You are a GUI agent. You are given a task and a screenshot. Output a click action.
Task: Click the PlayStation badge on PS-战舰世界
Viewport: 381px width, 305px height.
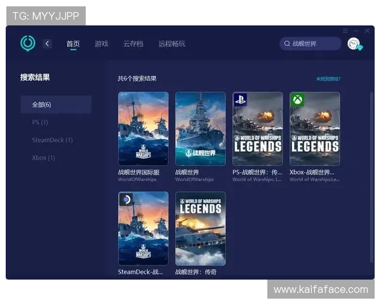240,99
